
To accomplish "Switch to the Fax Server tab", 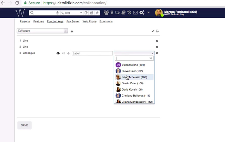I will pos(73,21).
